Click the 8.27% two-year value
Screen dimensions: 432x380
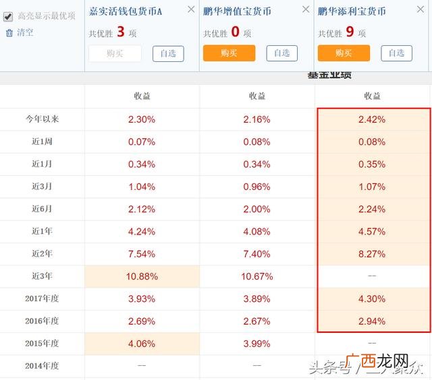[x=372, y=254]
